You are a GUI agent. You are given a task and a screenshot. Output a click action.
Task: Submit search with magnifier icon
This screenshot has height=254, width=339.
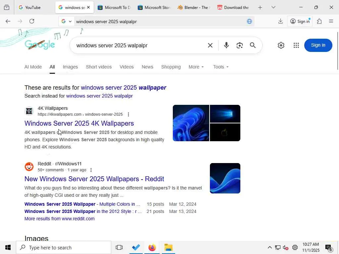(253, 45)
